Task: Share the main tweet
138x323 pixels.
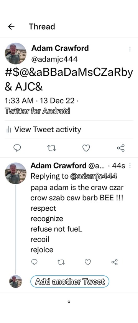Action: click(x=120, y=148)
